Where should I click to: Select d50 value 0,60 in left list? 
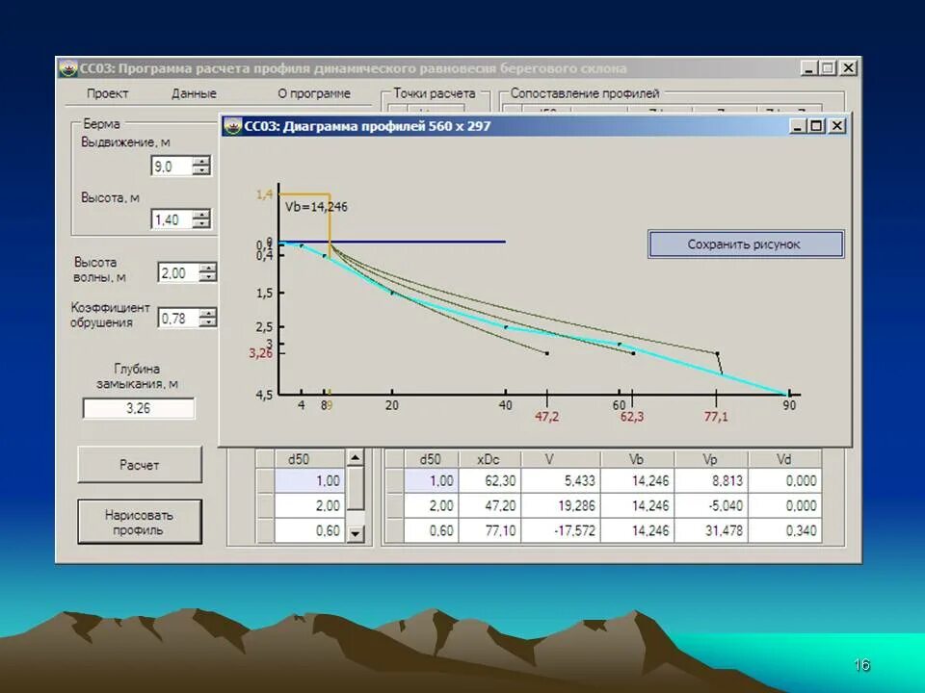(x=309, y=530)
